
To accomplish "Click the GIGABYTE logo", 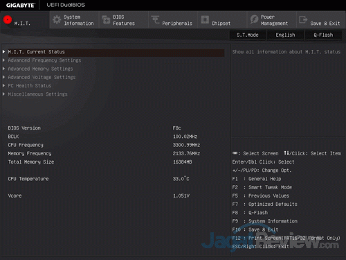I will click(x=21, y=5).
